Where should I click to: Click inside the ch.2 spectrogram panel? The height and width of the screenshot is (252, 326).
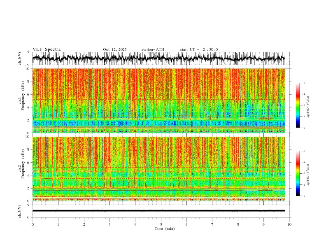158,169
